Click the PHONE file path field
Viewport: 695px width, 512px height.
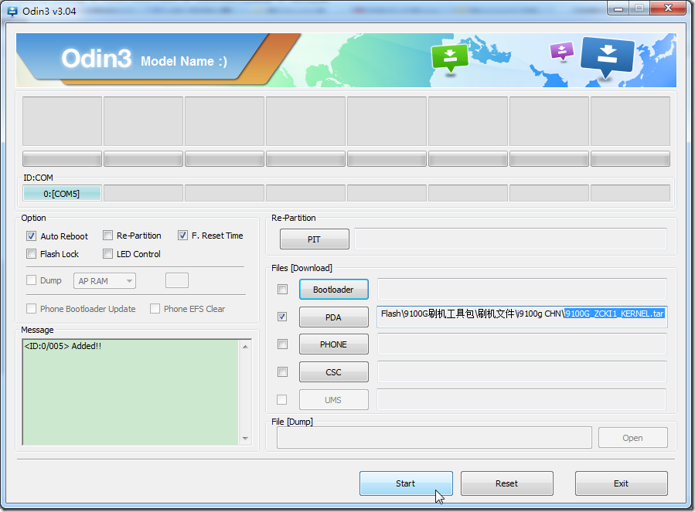pyautogui.click(x=522, y=344)
